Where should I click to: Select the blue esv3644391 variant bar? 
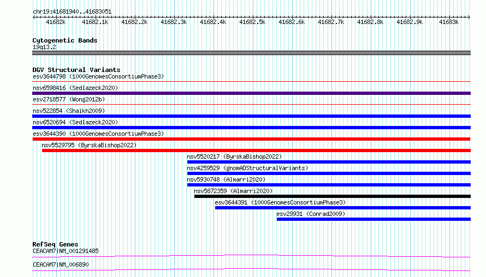coord(343,208)
